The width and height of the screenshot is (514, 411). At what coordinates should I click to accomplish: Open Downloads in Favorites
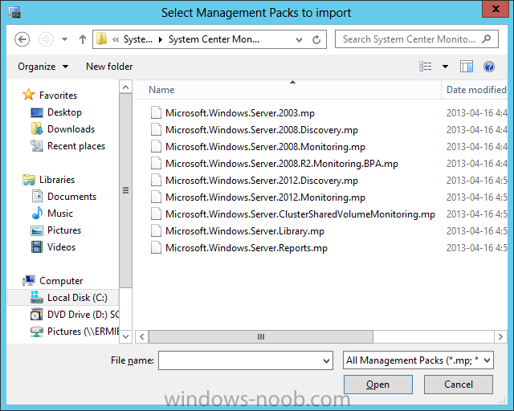tap(71, 129)
